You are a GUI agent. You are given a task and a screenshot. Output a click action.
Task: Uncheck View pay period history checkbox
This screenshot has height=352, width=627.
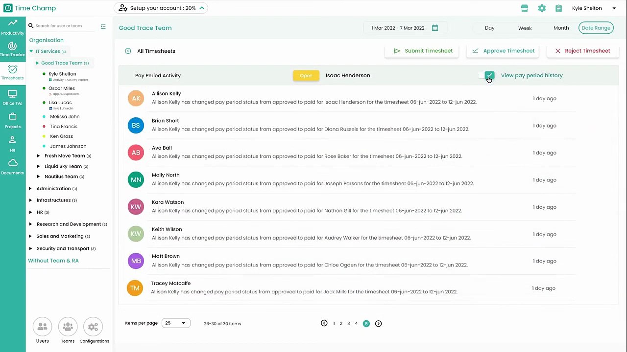click(x=489, y=75)
